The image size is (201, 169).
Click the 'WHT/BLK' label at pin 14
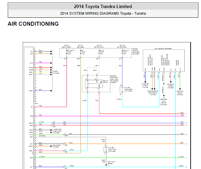[42, 136]
